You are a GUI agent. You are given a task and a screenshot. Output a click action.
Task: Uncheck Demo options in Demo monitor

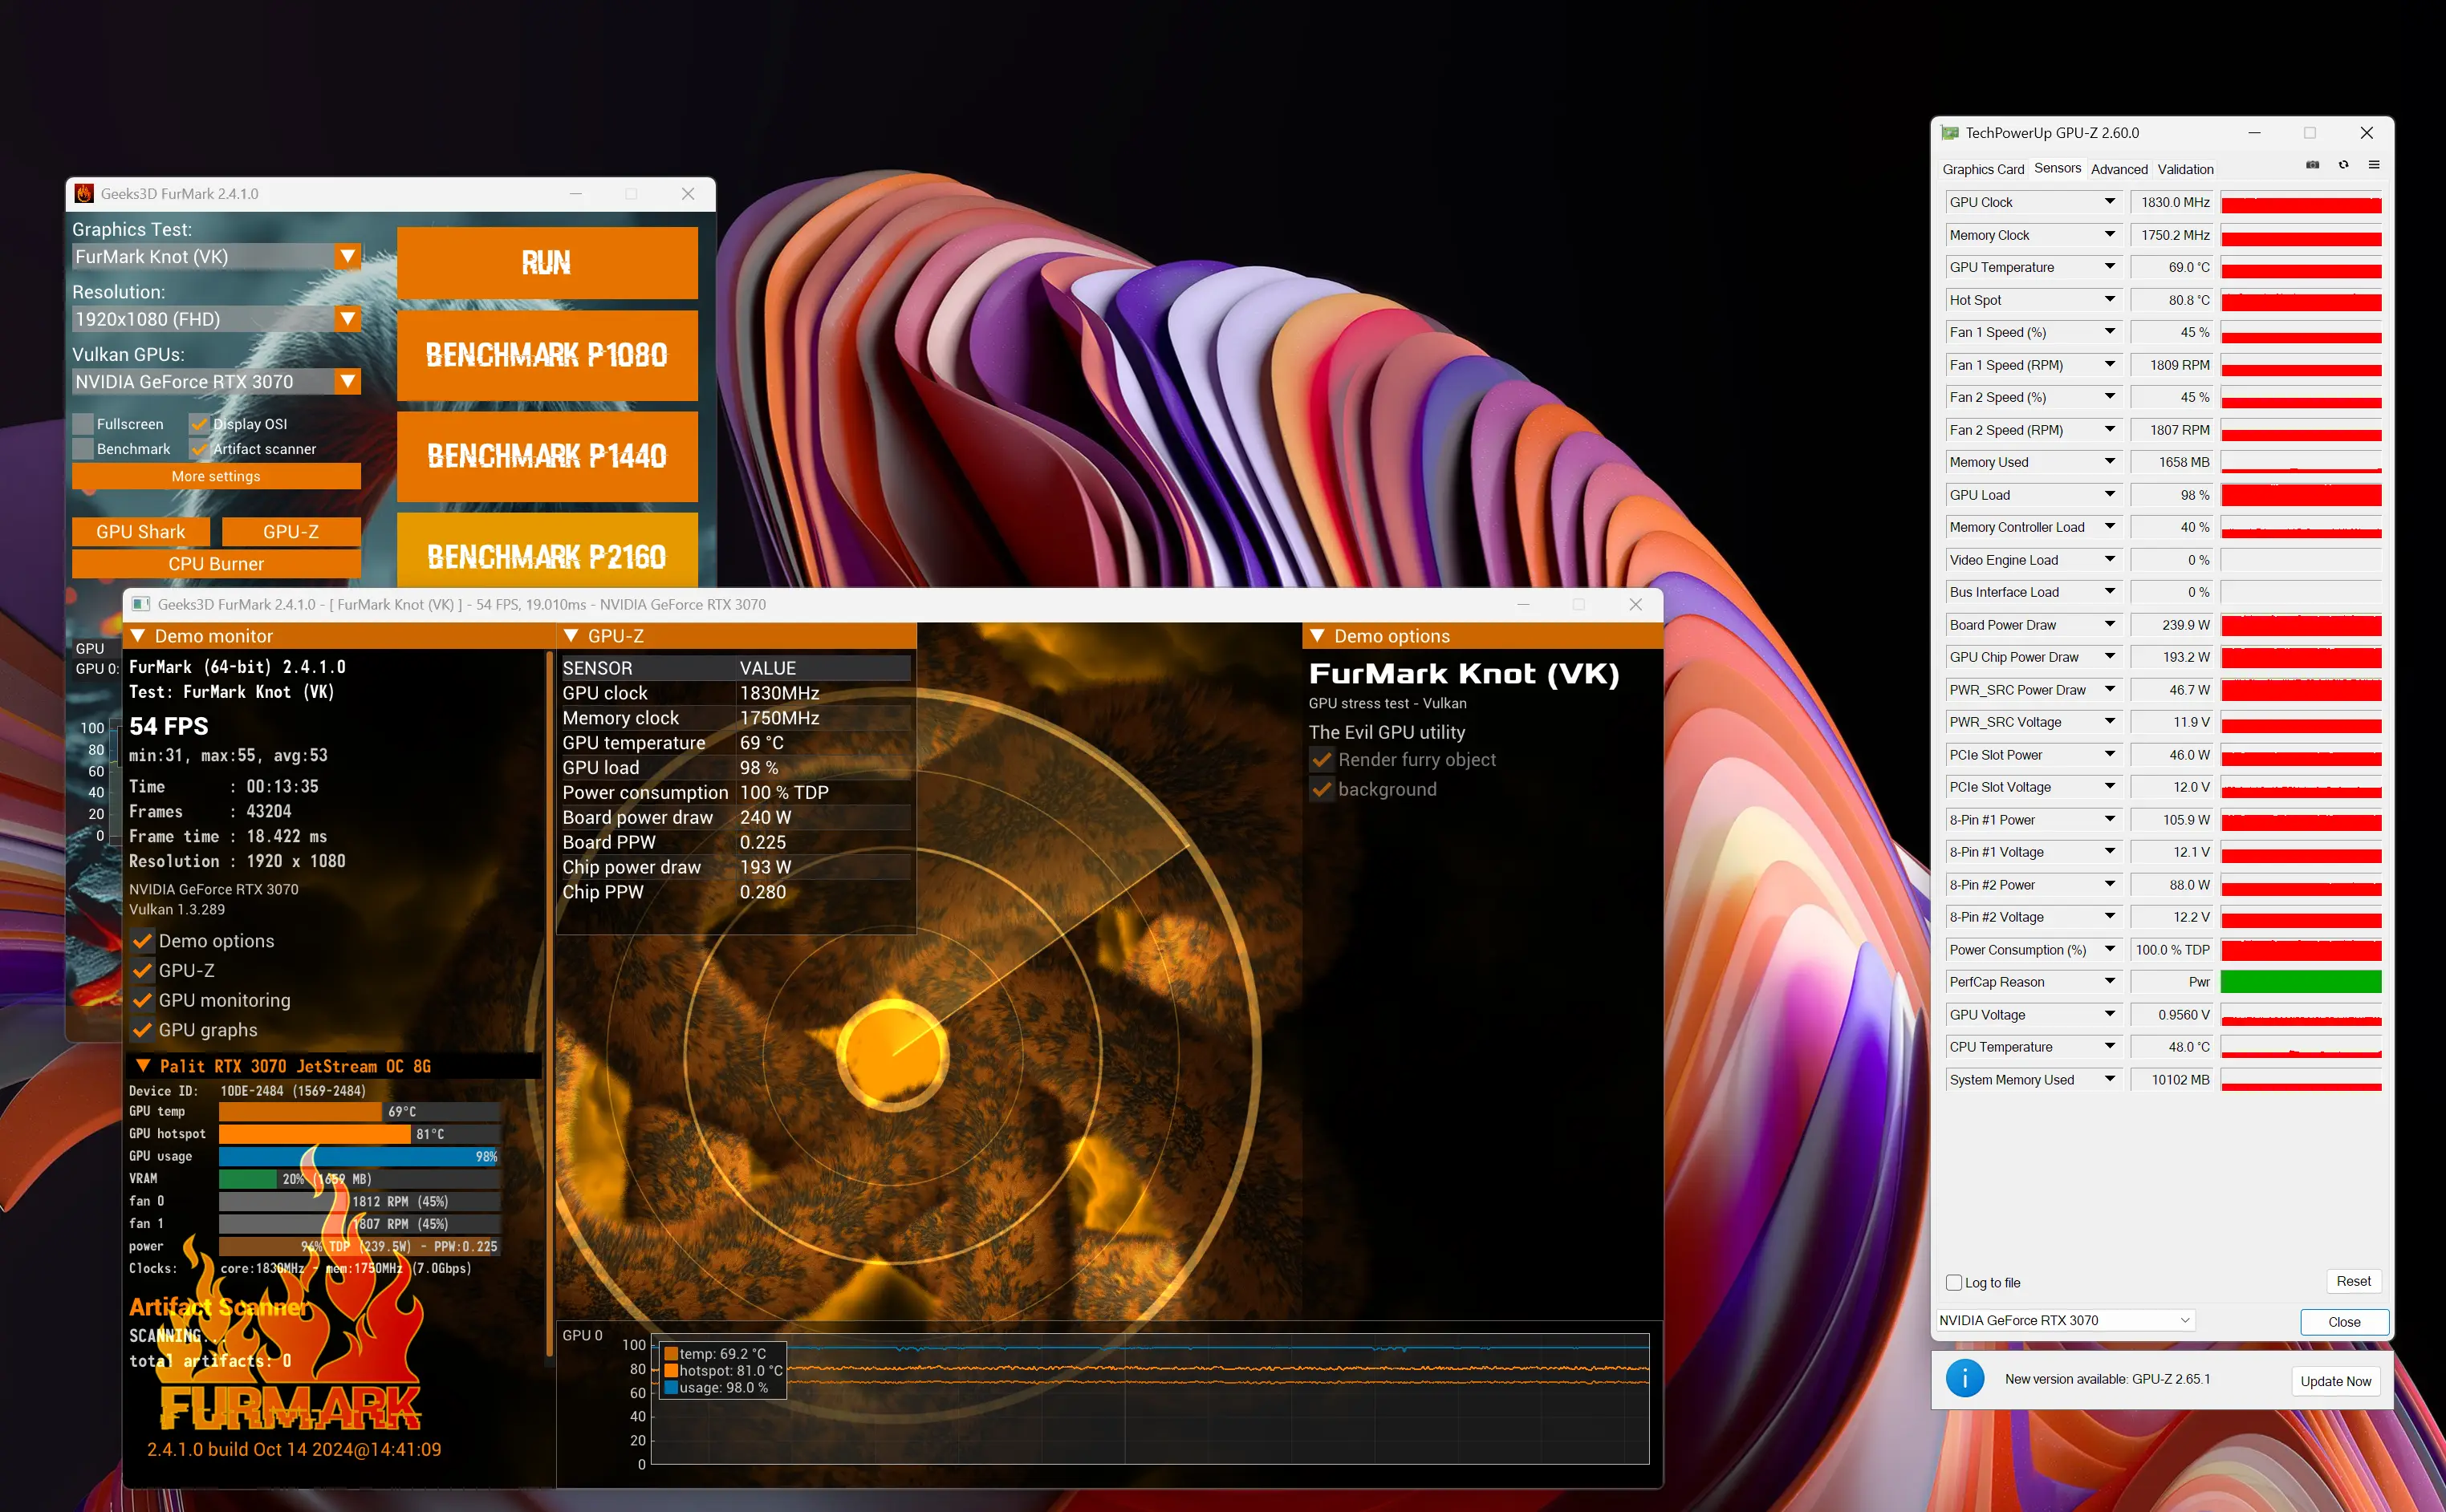pos(143,941)
